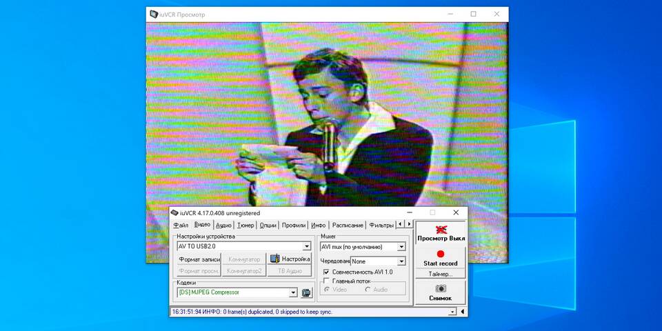Open the Чередование None dropdown
Screen dimensions: 662x331
401,261
